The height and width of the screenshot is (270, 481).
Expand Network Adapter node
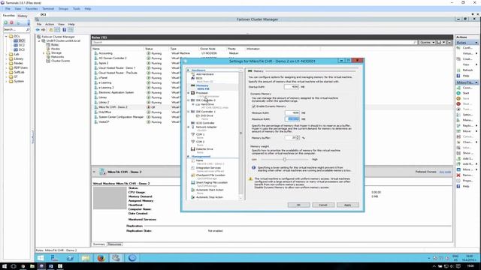coord(189,127)
